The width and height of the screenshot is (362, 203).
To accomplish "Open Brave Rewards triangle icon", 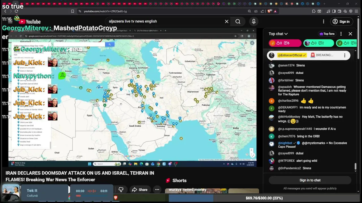I will pyautogui.click(x=275, y=11).
